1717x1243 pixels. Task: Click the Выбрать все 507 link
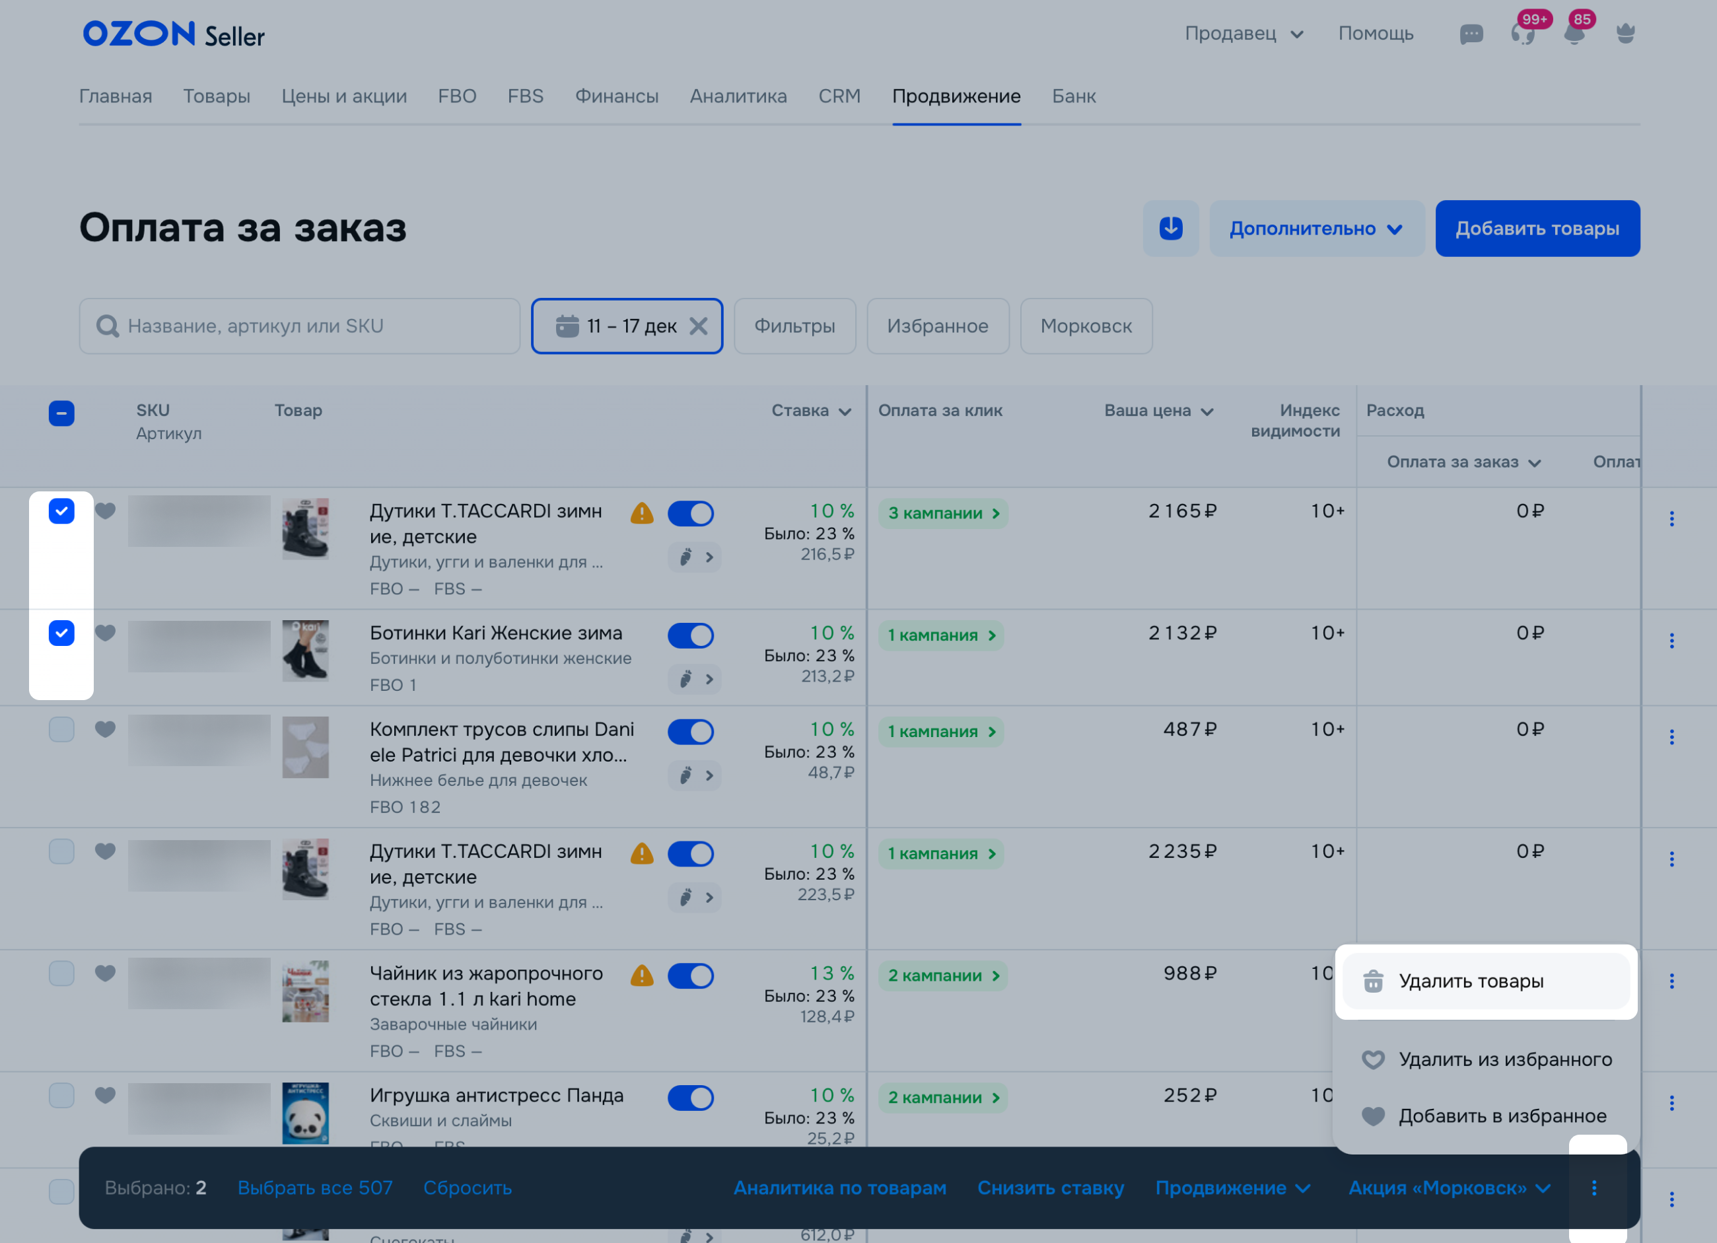coord(315,1188)
